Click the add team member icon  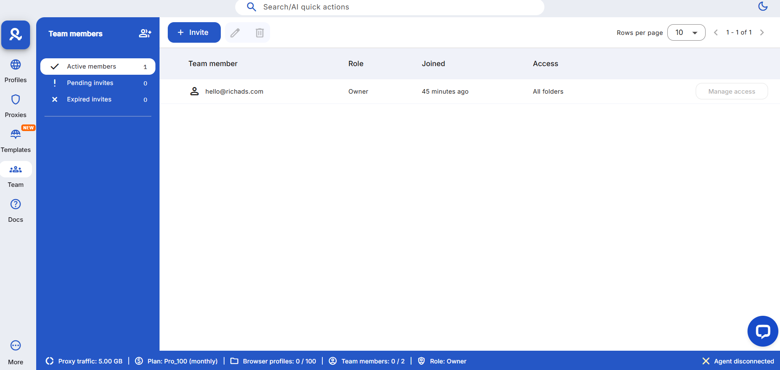pyautogui.click(x=145, y=34)
